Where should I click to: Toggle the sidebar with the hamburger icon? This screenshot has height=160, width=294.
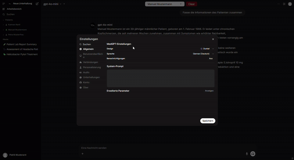pos(4,4)
